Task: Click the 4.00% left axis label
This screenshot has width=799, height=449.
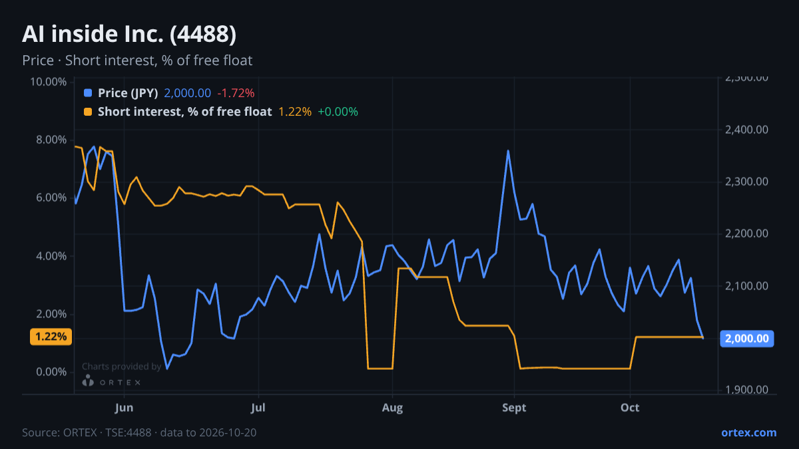Action: [x=51, y=256]
